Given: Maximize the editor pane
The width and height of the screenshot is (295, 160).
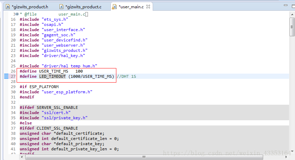Looking at the screenshot, I should (293, 6).
